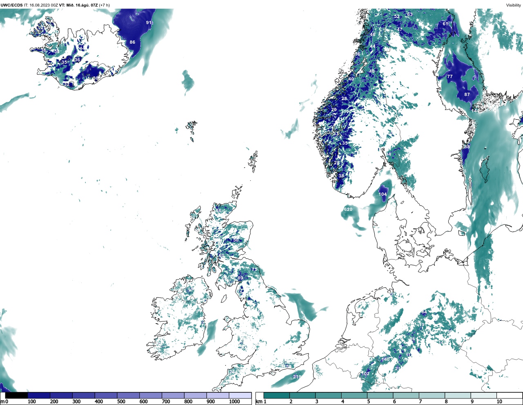Click visibility value '91' northeast of Iceland

pyautogui.click(x=149, y=22)
